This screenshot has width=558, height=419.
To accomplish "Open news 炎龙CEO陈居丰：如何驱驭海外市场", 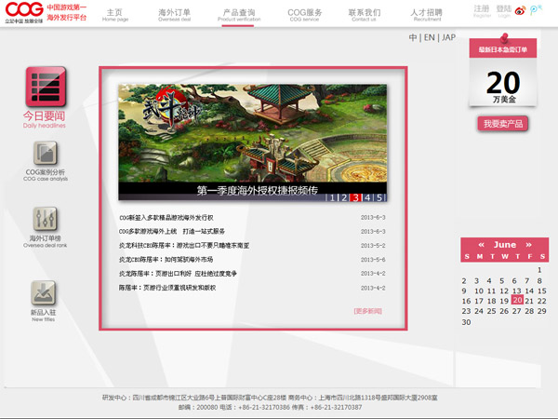I will tap(166, 260).
